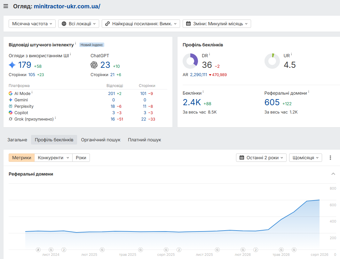Open the hamburger menu icon
340x259 pixels.
(6, 6)
